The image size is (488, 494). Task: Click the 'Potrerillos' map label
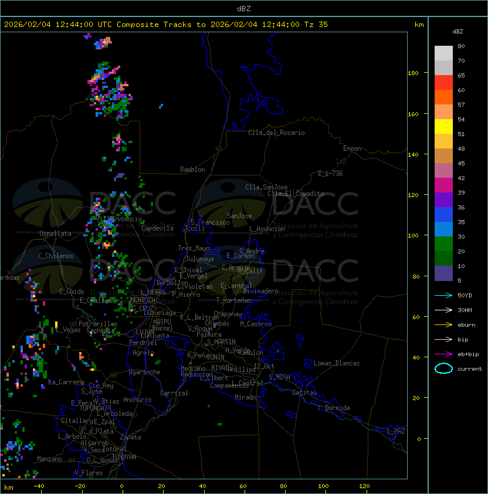point(98,324)
